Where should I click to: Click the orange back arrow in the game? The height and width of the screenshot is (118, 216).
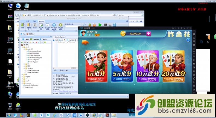pos(85,42)
